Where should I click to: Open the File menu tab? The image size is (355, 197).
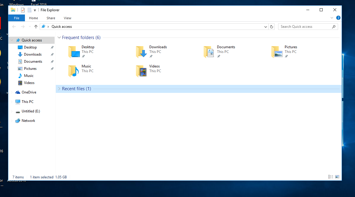point(17,18)
